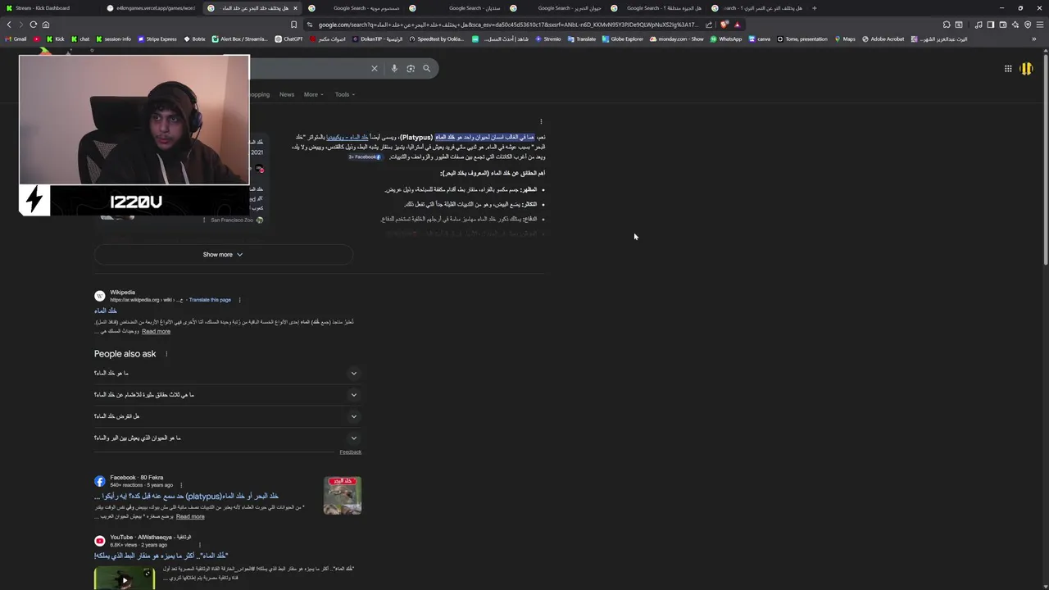This screenshot has height=590, width=1049.
Task: Bookmark this page with bookmark icon
Action: click(x=294, y=25)
